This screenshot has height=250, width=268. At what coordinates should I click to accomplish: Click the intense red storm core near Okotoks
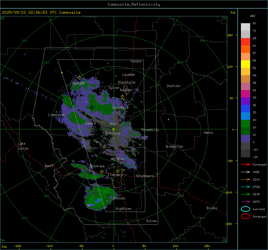click(89, 205)
